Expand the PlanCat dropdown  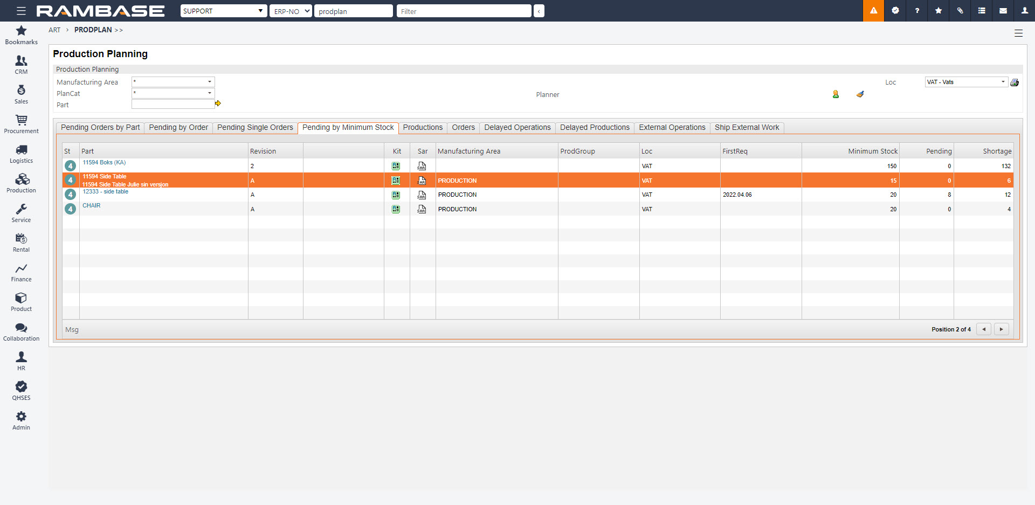209,93
